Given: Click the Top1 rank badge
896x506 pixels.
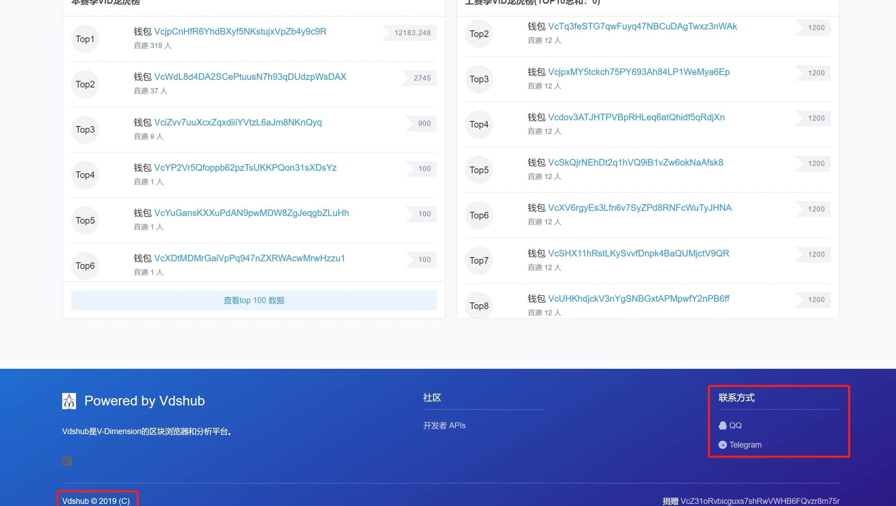Looking at the screenshot, I should (85, 39).
